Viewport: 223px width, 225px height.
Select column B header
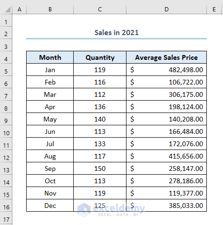point(50,9)
